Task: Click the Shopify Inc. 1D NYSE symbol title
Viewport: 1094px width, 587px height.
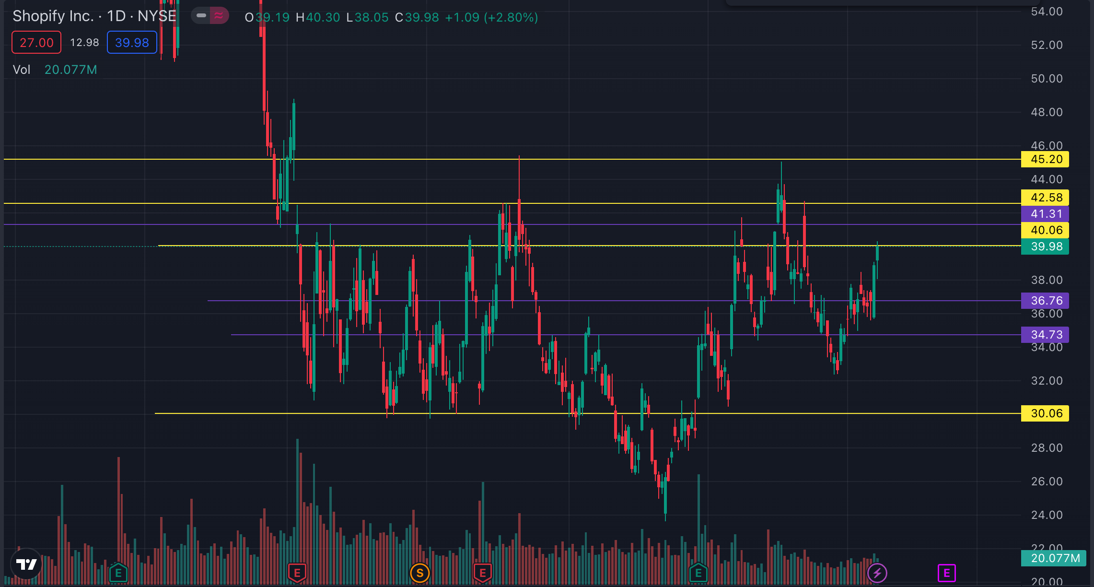Action: pos(94,16)
